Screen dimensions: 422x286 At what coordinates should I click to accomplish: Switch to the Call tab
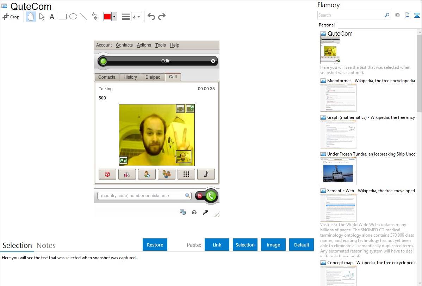coord(173,77)
